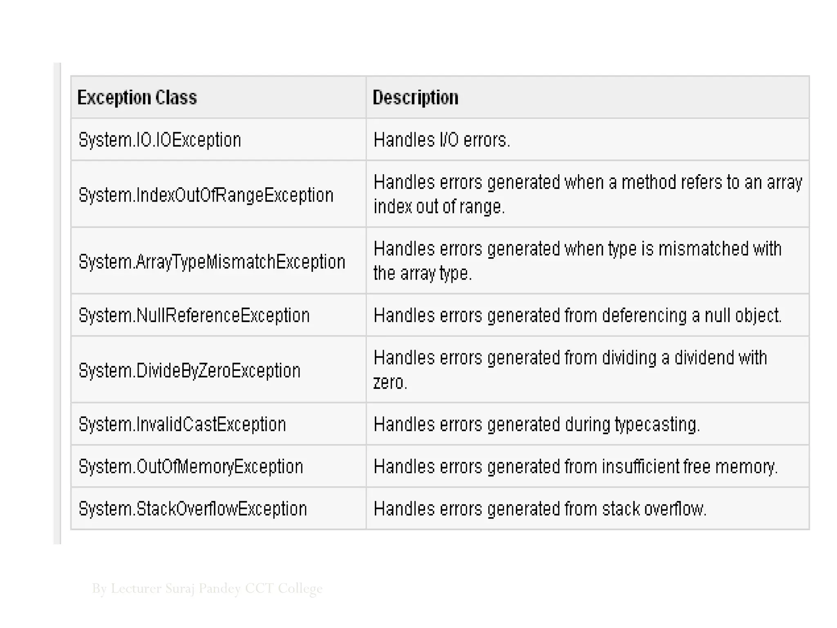
Task: Click the Exception Class column header
Action: (137, 98)
